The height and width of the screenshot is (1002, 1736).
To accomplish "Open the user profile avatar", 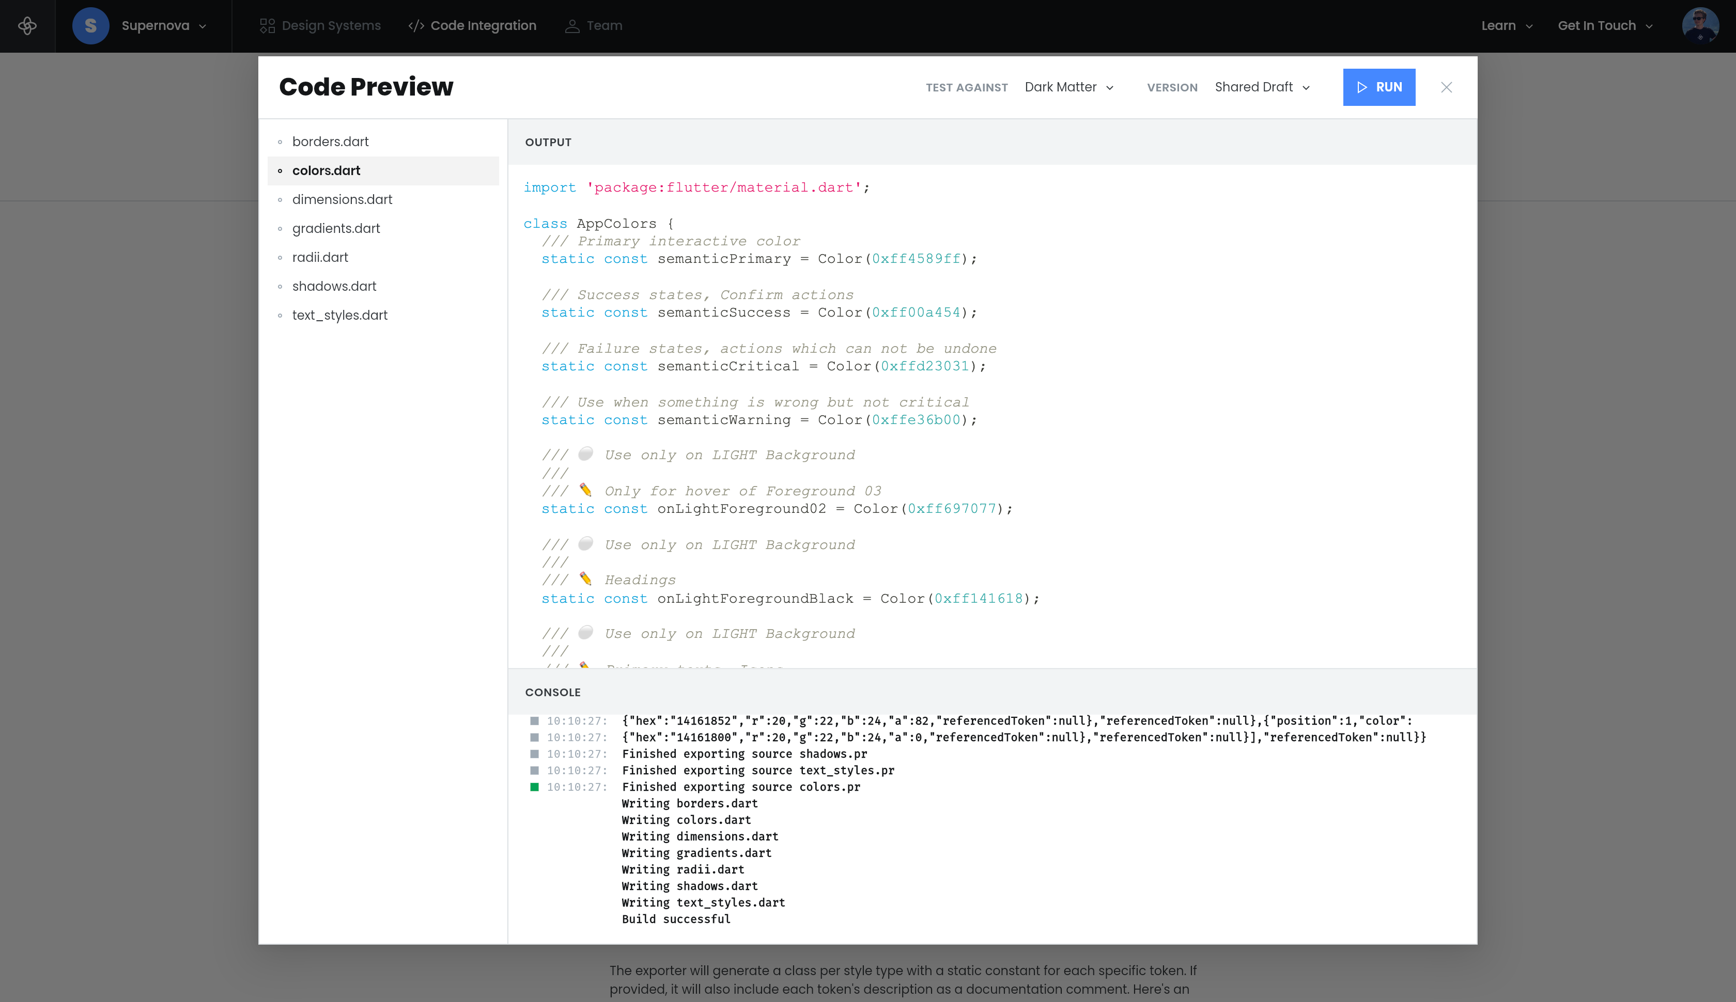I will tap(1700, 25).
